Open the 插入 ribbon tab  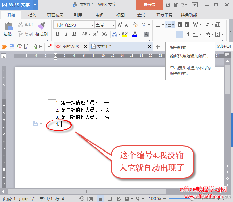coord(32,15)
